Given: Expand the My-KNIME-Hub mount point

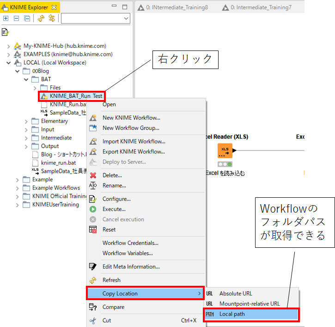Looking at the screenshot, I should pos(8,46).
